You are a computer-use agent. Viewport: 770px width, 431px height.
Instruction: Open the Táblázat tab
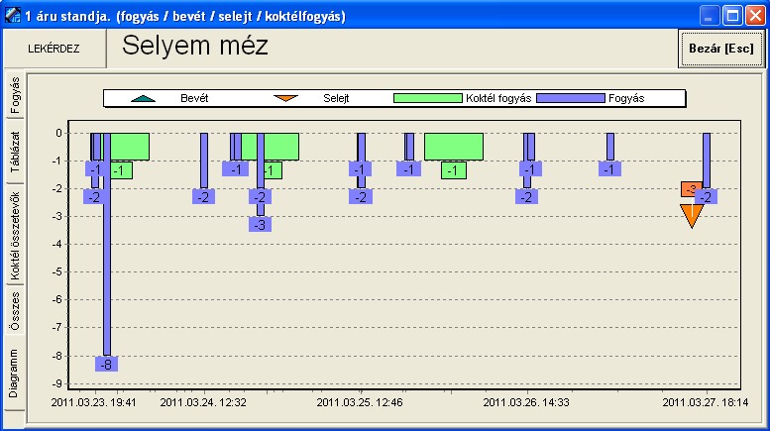coord(15,152)
